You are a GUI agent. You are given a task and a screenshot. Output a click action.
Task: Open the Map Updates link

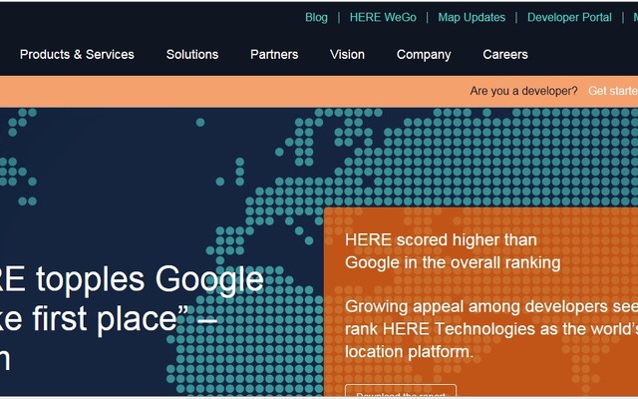pyautogui.click(x=472, y=18)
